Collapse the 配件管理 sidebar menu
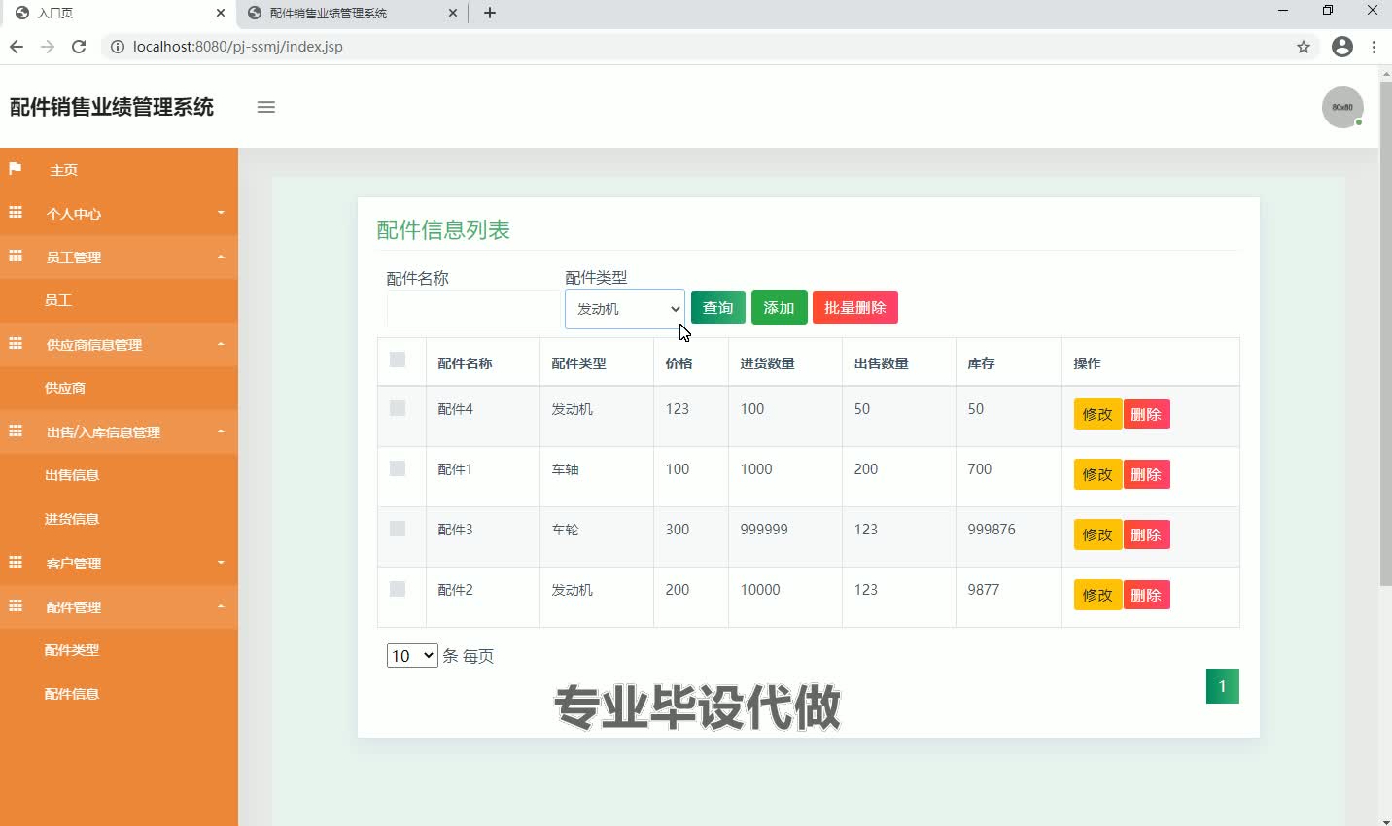The width and height of the screenshot is (1392, 826). (119, 606)
